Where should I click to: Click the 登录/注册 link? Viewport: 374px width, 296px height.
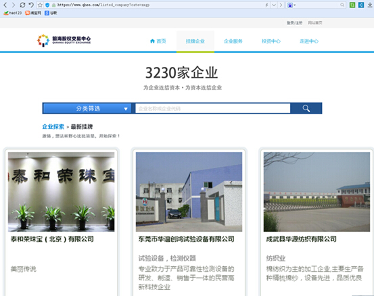294,23
